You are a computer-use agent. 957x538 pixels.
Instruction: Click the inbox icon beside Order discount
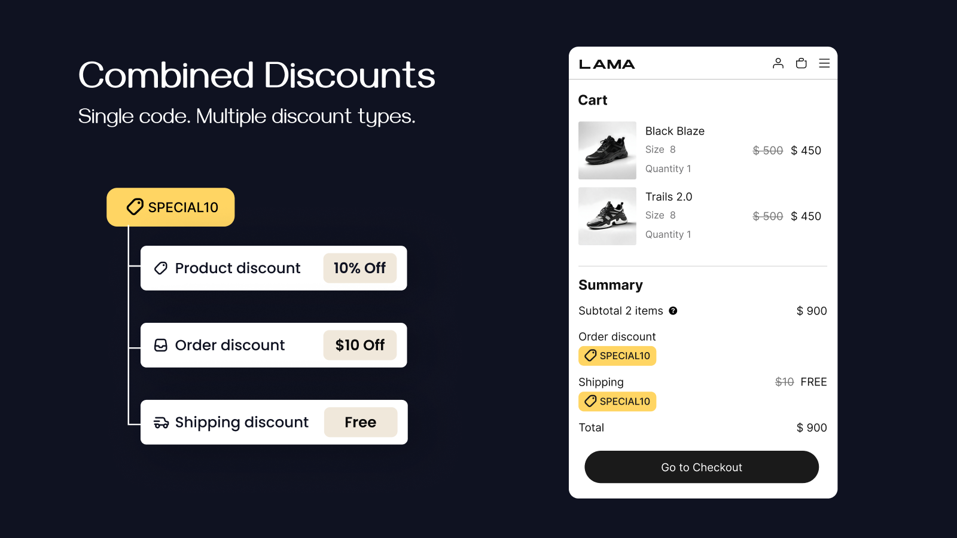[161, 346]
